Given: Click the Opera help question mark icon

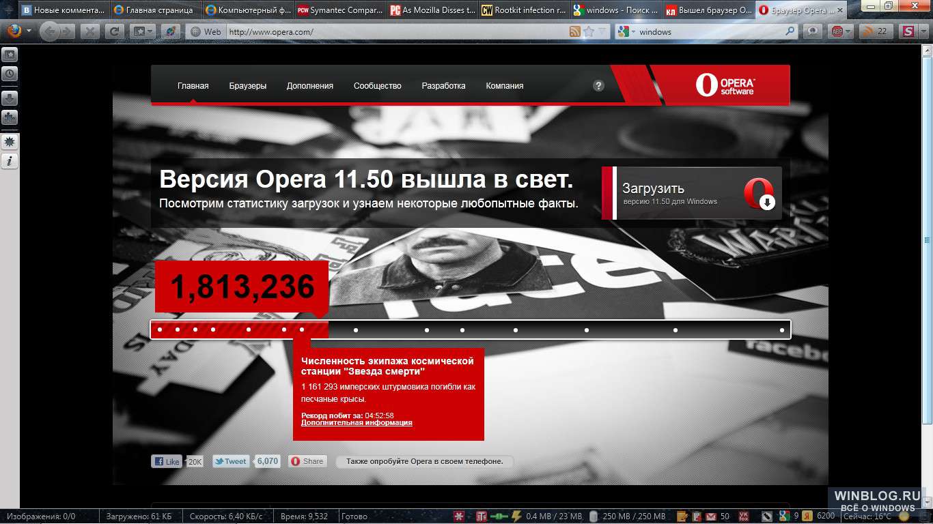Looking at the screenshot, I should [598, 86].
